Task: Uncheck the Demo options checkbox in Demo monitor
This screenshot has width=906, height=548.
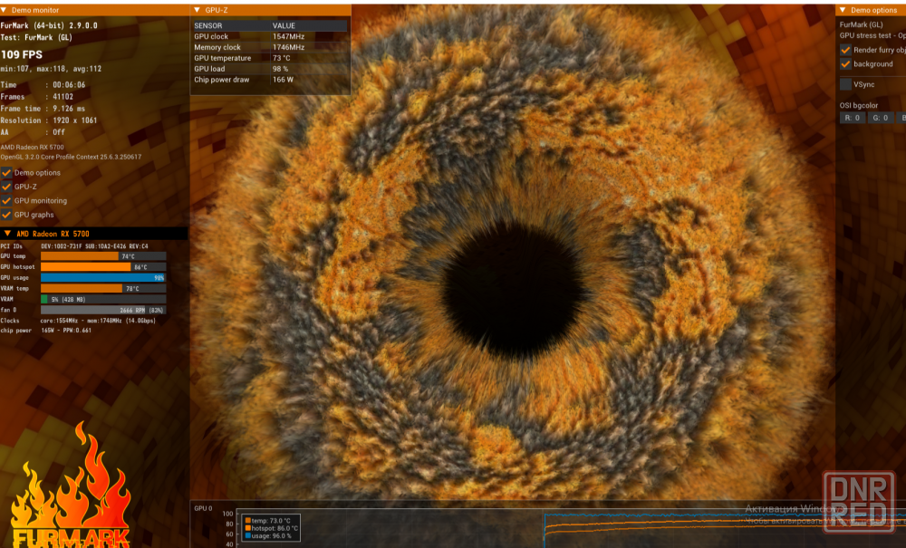Action: (6, 173)
